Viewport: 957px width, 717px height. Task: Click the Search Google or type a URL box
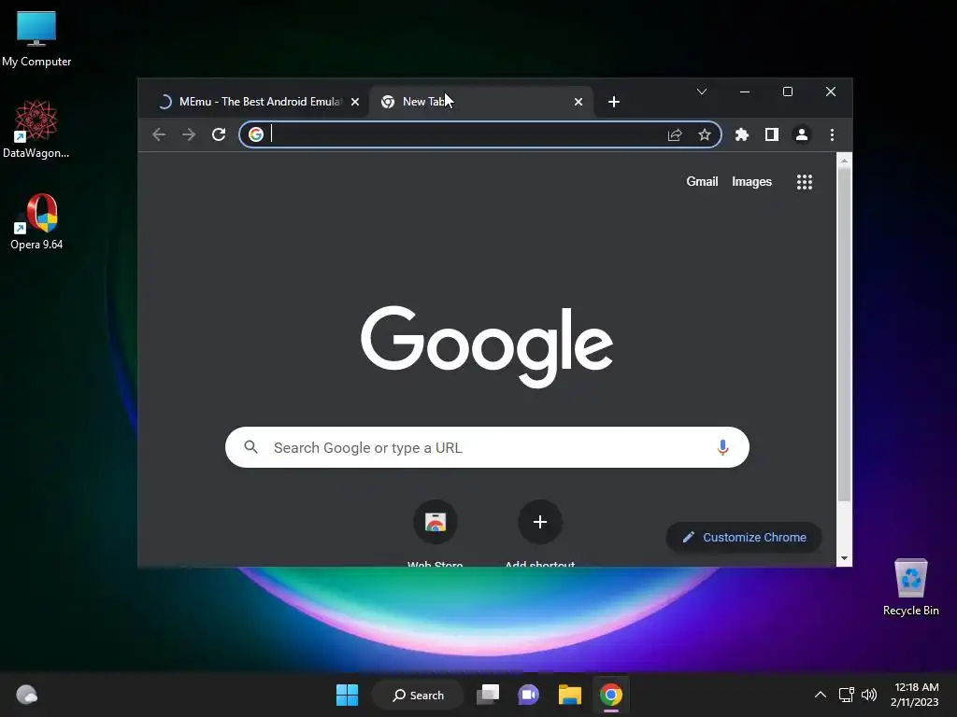(x=487, y=447)
